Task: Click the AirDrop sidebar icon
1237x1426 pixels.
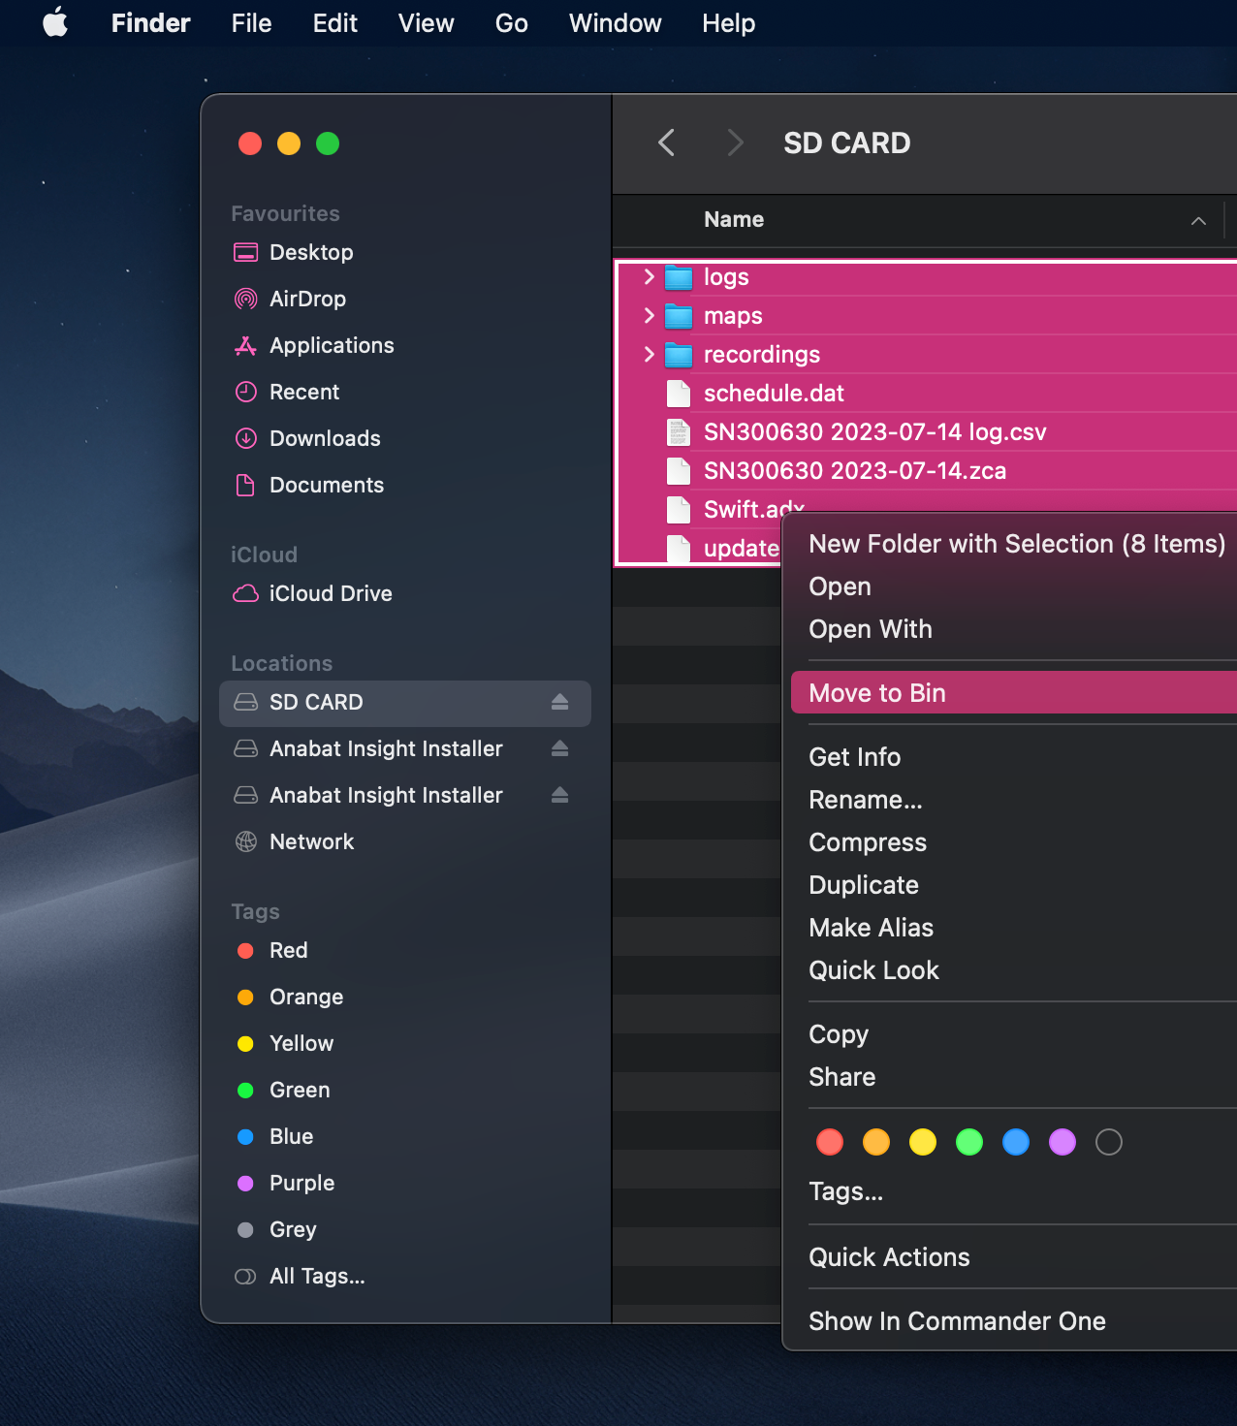Action: [246, 299]
